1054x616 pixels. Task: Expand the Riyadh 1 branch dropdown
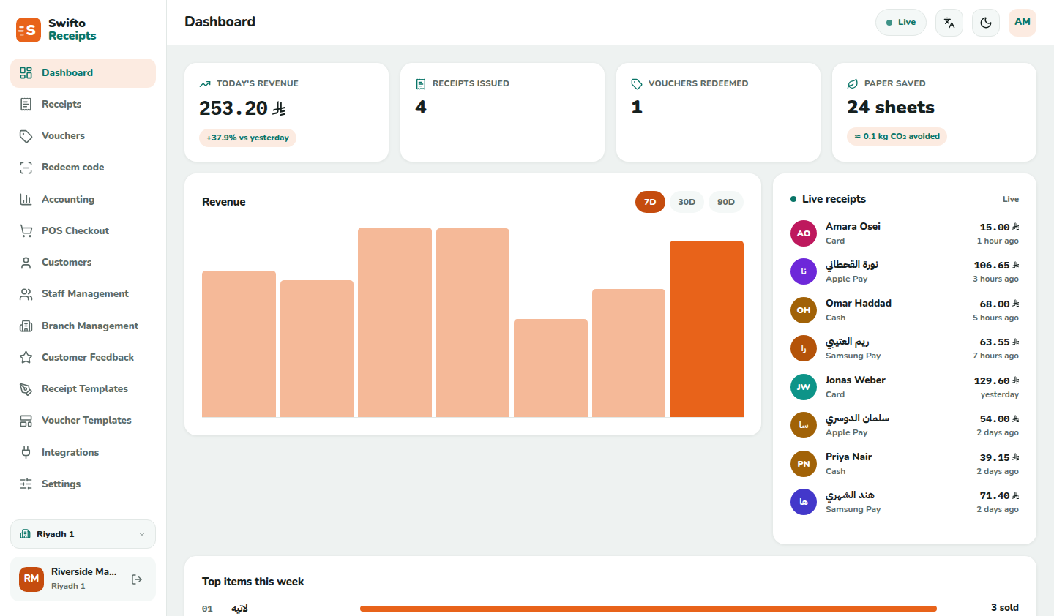coord(83,534)
